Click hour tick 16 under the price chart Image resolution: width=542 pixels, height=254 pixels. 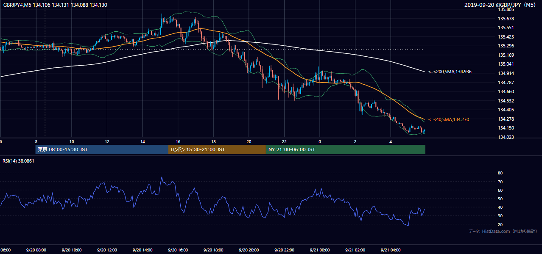coord(178,141)
